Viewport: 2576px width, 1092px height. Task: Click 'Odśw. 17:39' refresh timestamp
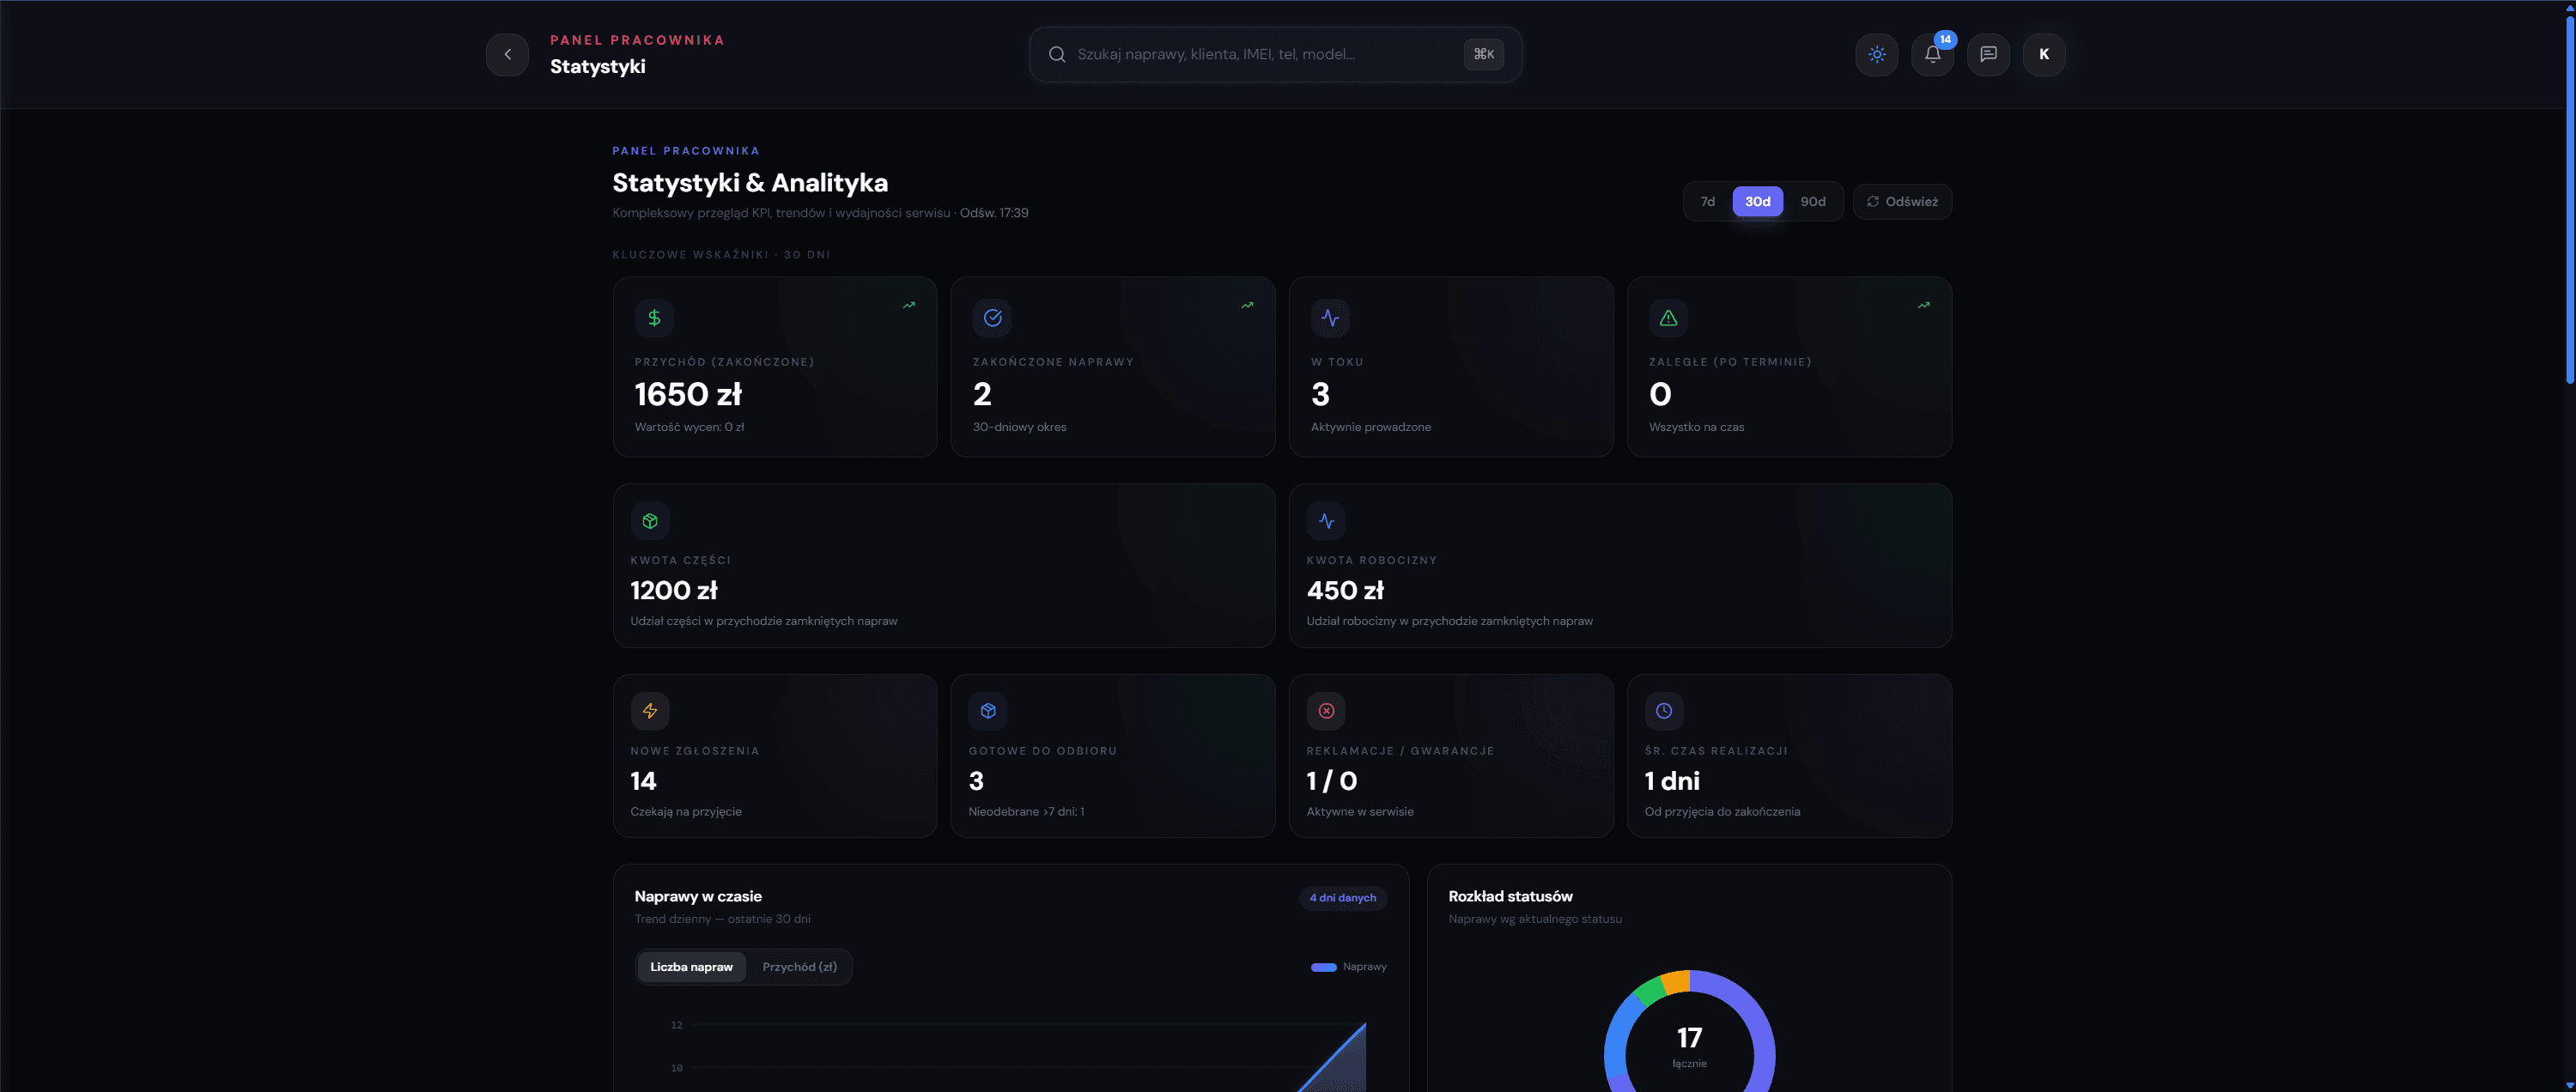tap(994, 213)
